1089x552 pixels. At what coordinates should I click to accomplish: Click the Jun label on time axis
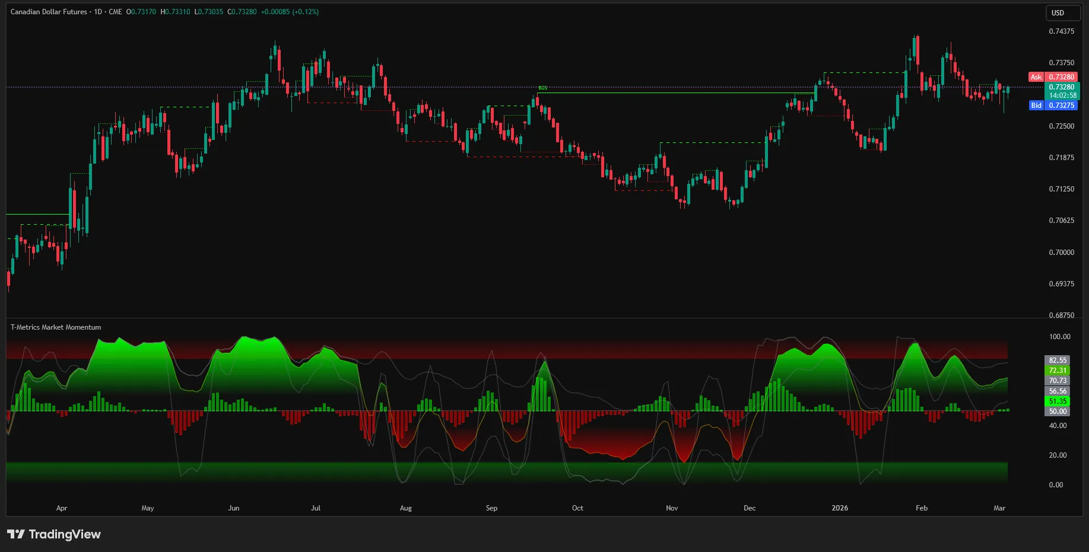(234, 508)
